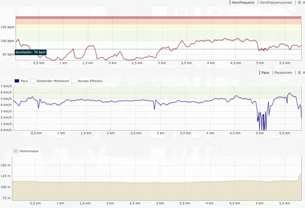The width and height of the screenshot is (305, 208).
Task: Click the 150 bpm heart rate axis label
Action: [x=8, y=27]
